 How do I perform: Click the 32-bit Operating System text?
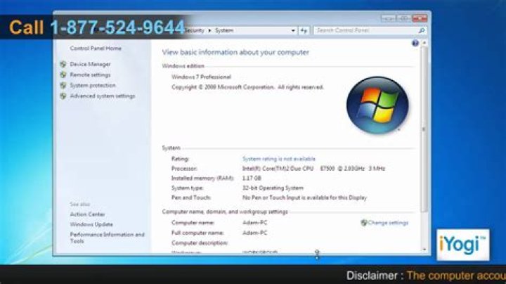tap(273, 188)
